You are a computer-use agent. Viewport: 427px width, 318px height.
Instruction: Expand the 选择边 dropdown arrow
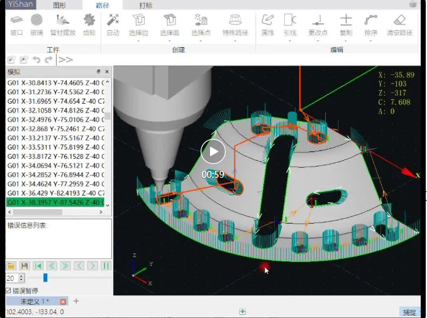(x=138, y=41)
